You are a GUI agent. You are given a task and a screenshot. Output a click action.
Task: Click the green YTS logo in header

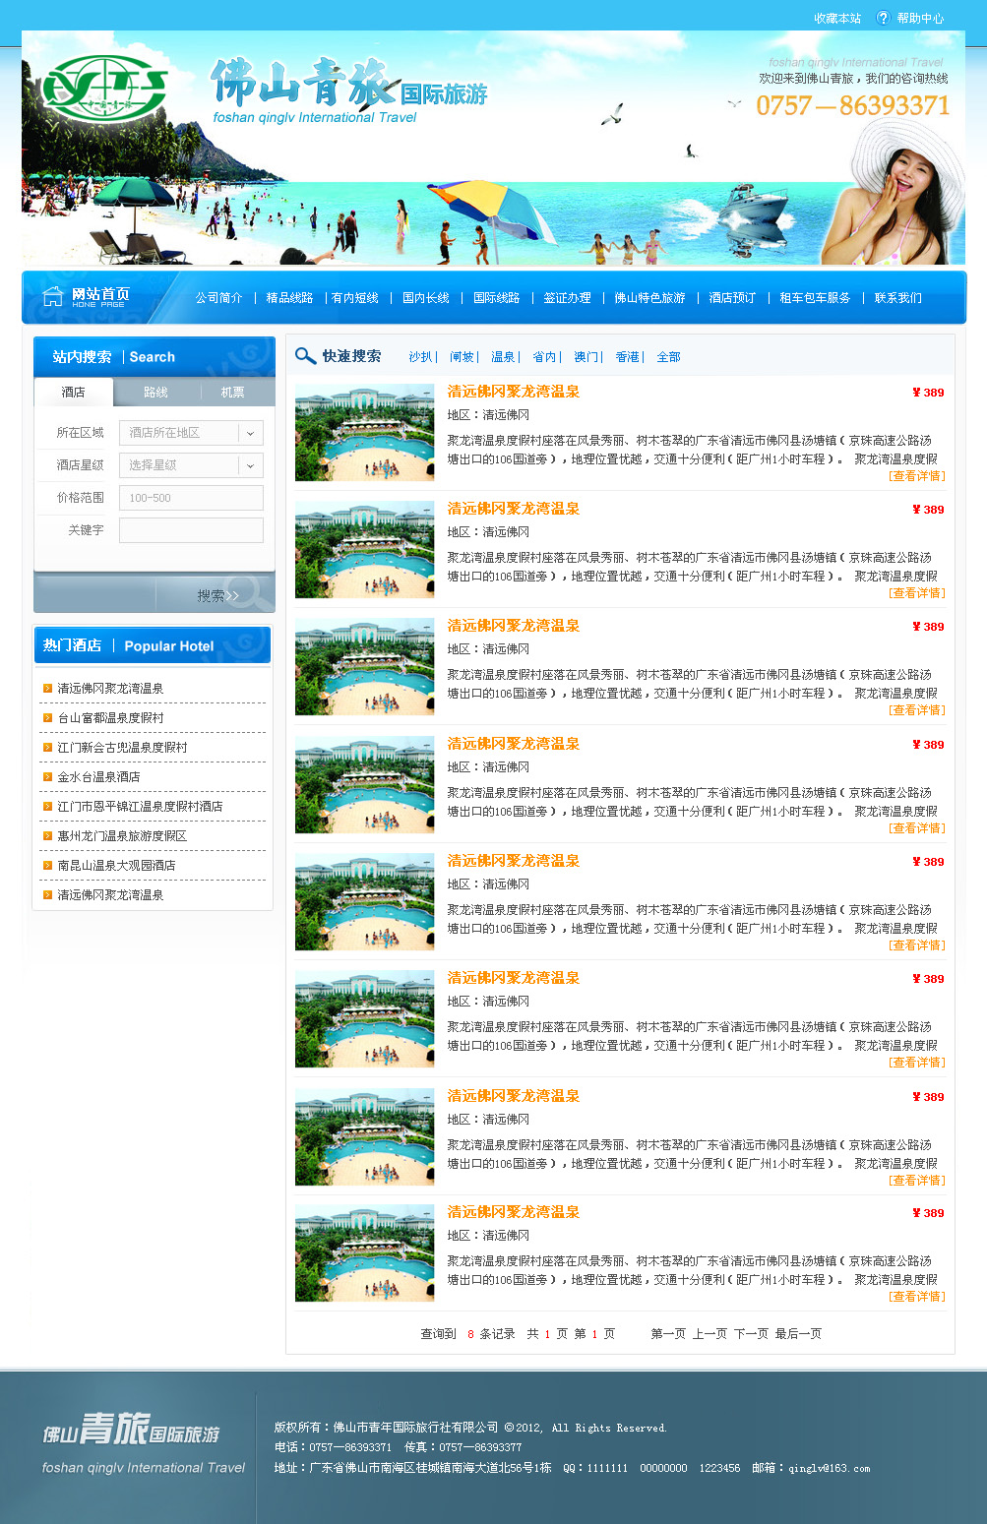click(x=104, y=89)
